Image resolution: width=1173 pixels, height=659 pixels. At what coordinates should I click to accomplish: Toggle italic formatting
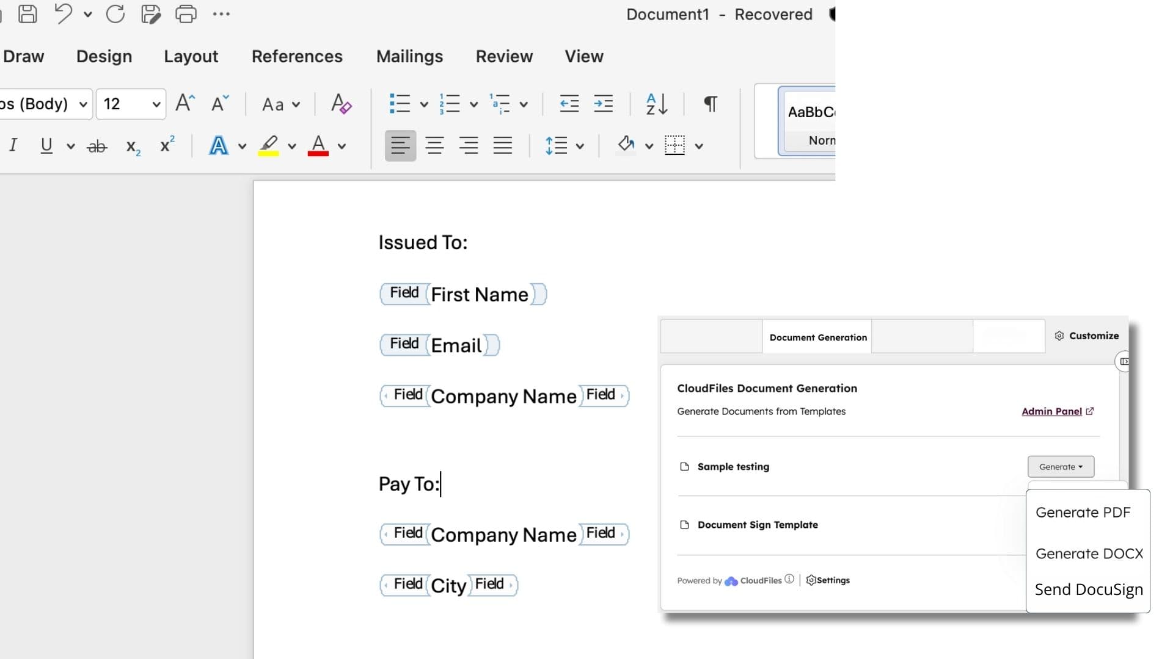(x=13, y=145)
